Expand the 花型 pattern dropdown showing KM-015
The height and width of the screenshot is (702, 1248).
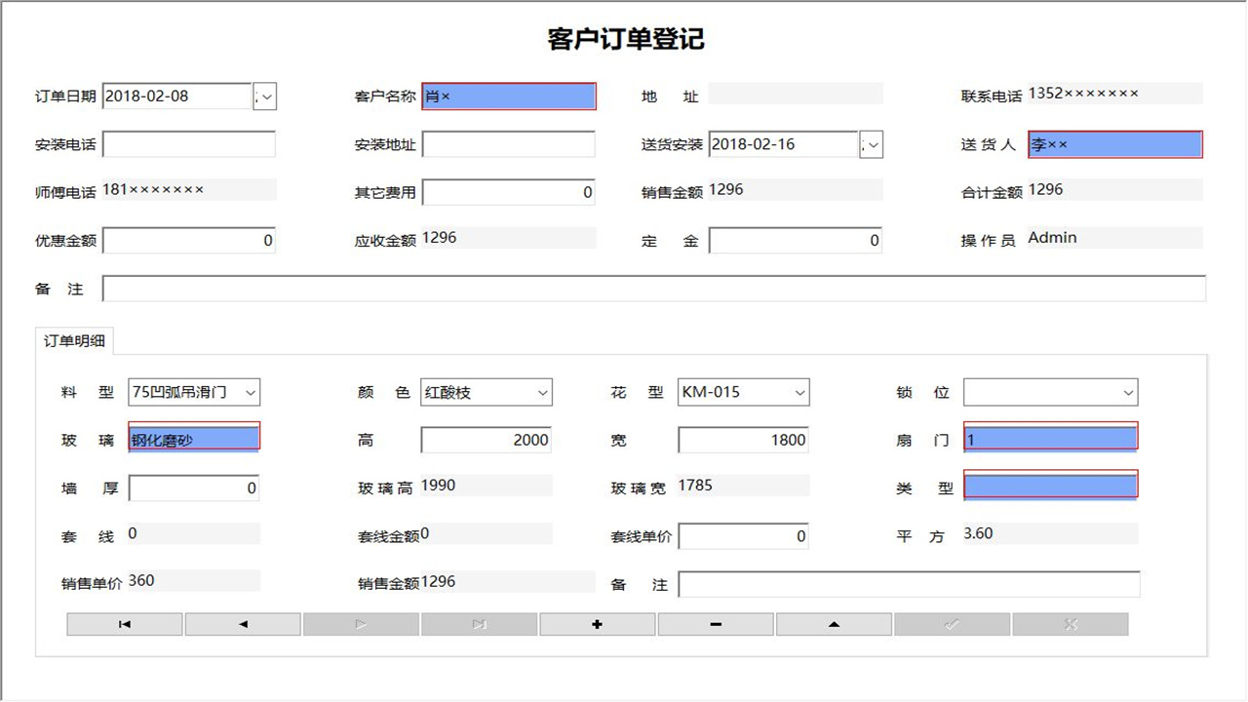tap(800, 392)
